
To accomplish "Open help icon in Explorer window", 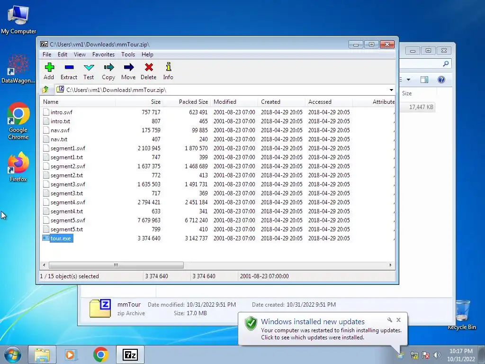I will (x=441, y=80).
